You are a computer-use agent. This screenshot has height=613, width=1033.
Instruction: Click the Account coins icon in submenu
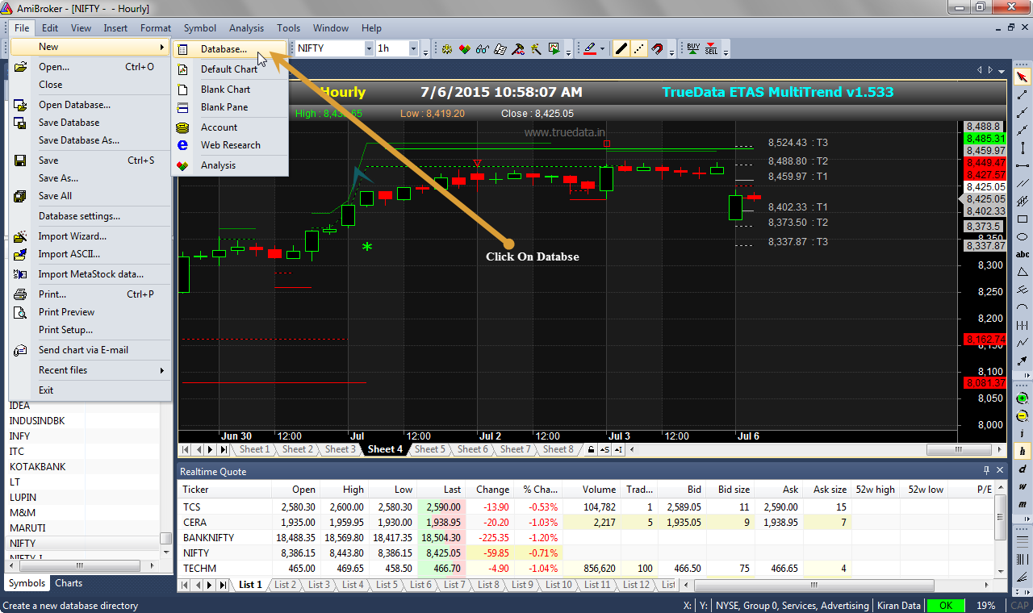pos(183,127)
